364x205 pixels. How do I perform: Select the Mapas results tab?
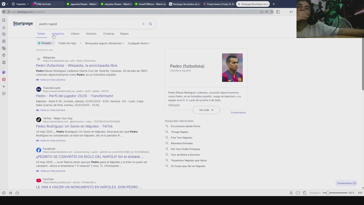pos(124,34)
